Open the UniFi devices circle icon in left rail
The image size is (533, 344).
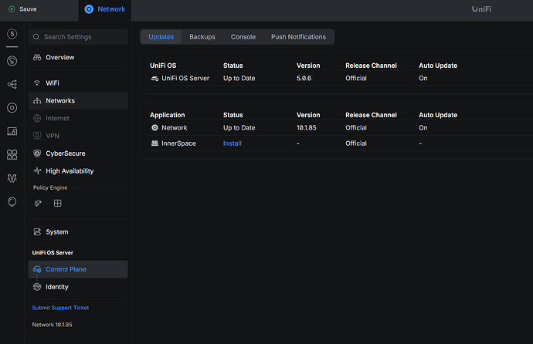pos(12,108)
